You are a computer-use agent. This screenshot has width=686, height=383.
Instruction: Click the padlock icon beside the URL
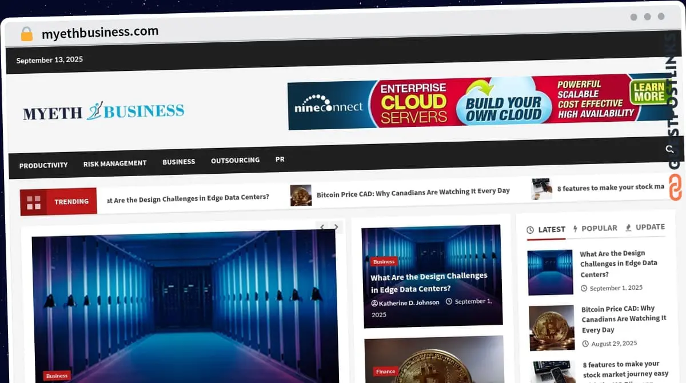[x=26, y=34]
